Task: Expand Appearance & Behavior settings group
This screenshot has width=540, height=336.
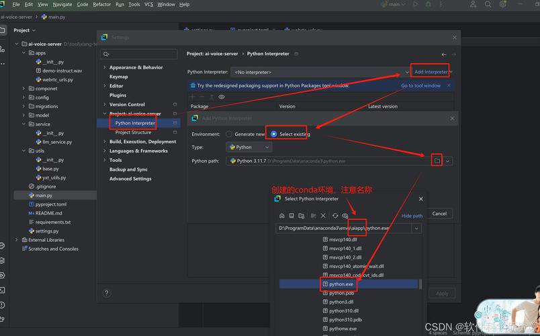Action: [105, 67]
